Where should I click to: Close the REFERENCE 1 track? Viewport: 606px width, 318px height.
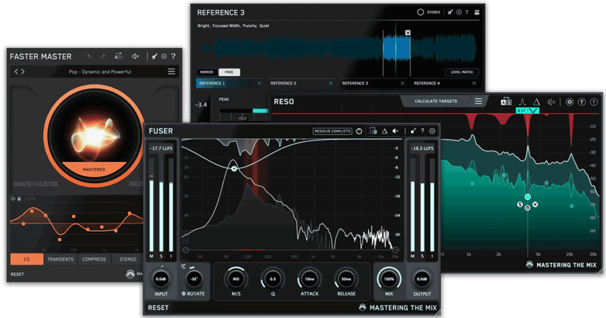(x=259, y=83)
